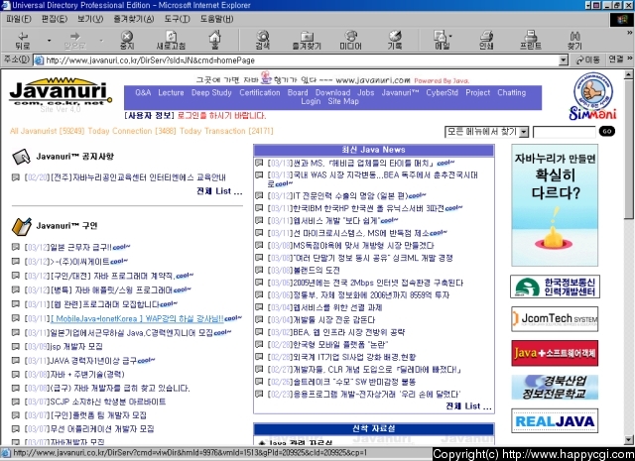Open the address bar URL dropdown
This screenshot has width=635, height=461.
[x=564, y=60]
